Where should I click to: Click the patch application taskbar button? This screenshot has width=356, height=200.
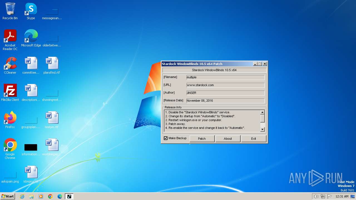pyautogui.click(x=69, y=196)
